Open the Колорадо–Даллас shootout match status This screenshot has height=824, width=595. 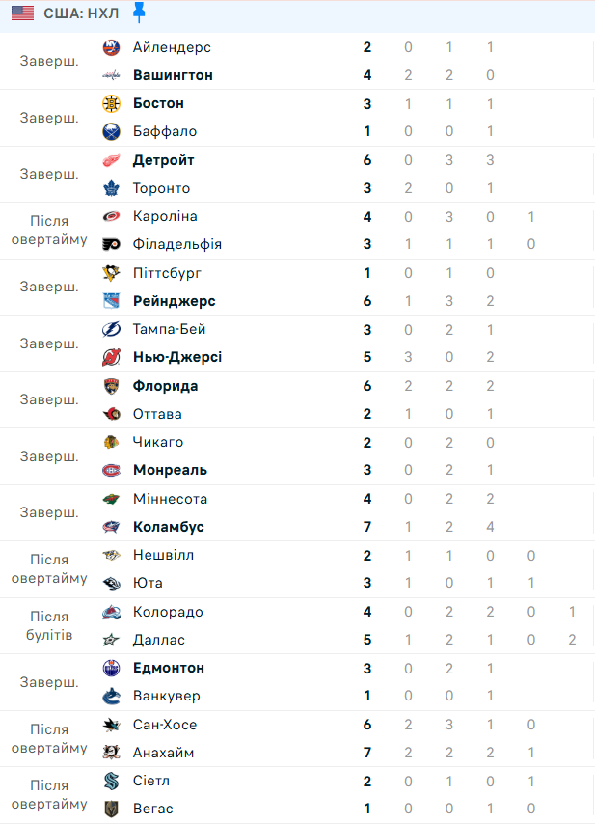(x=49, y=626)
